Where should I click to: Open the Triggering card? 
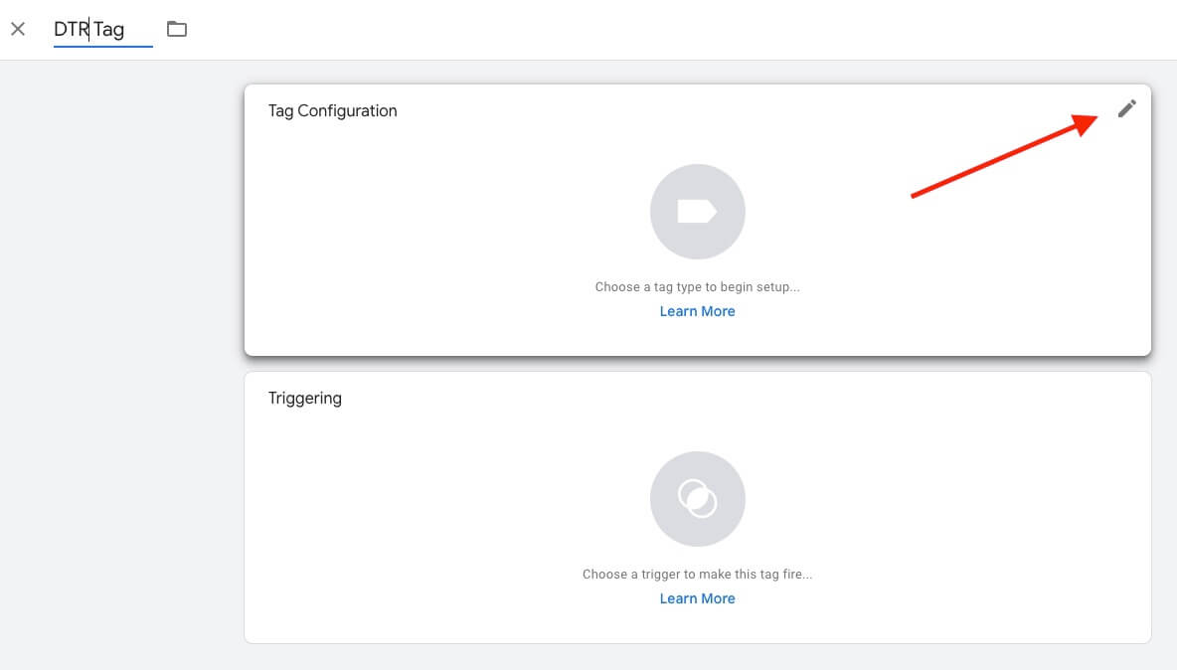(x=697, y=507)
